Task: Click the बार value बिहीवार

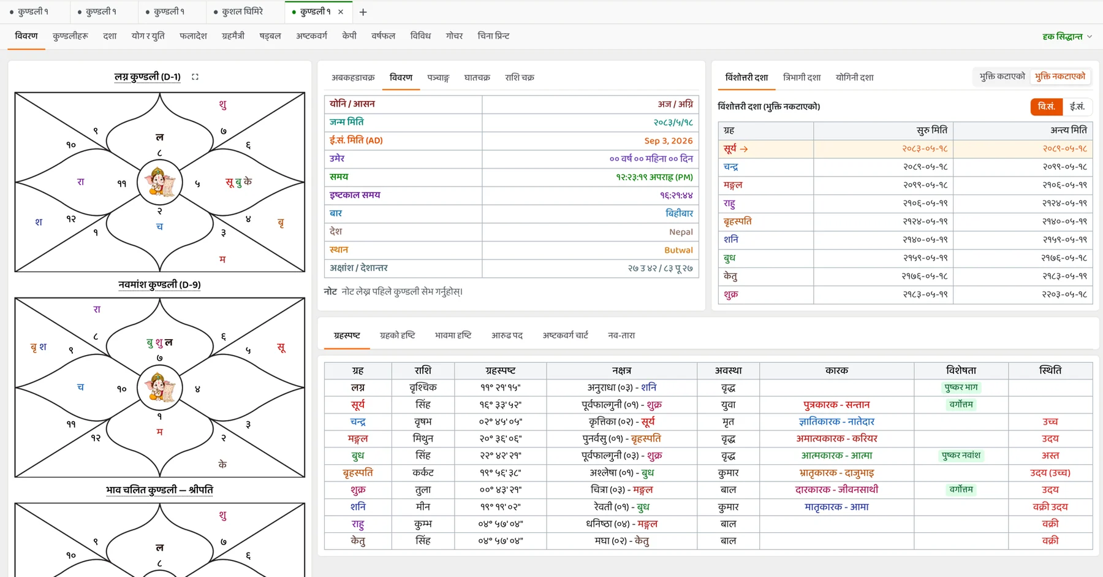Action: [680, 213]
